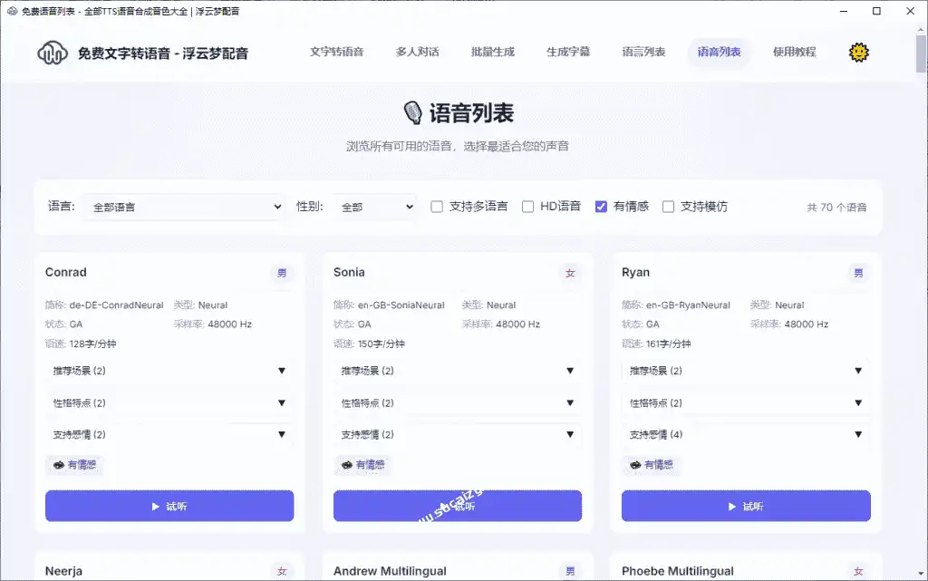928x581 pixels.
Task: Click the Ryan voice name
Action: click(x=635, y=272)
